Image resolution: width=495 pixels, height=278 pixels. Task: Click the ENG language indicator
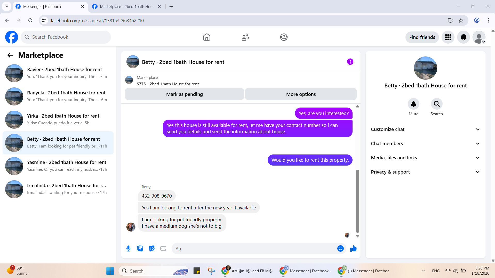[436, 271]
